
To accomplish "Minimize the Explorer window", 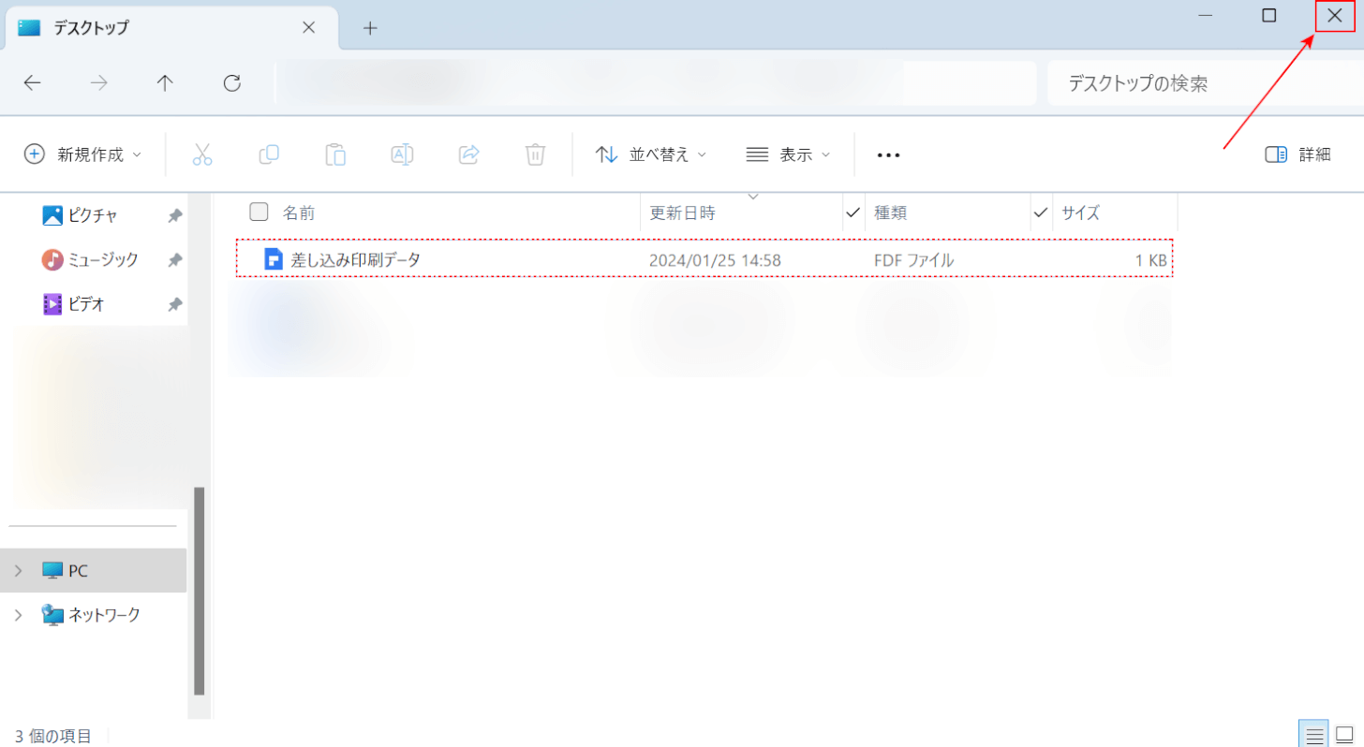I will pos(1206,15).
